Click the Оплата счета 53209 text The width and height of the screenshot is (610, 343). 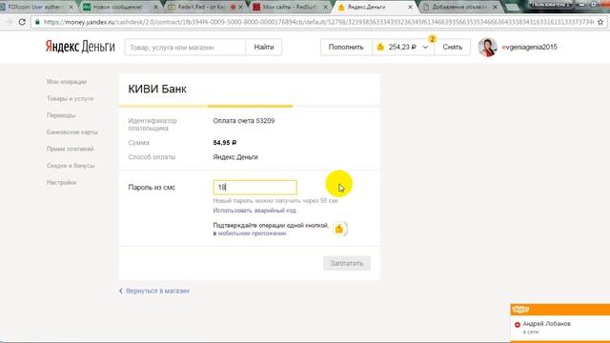pos(244,121)
